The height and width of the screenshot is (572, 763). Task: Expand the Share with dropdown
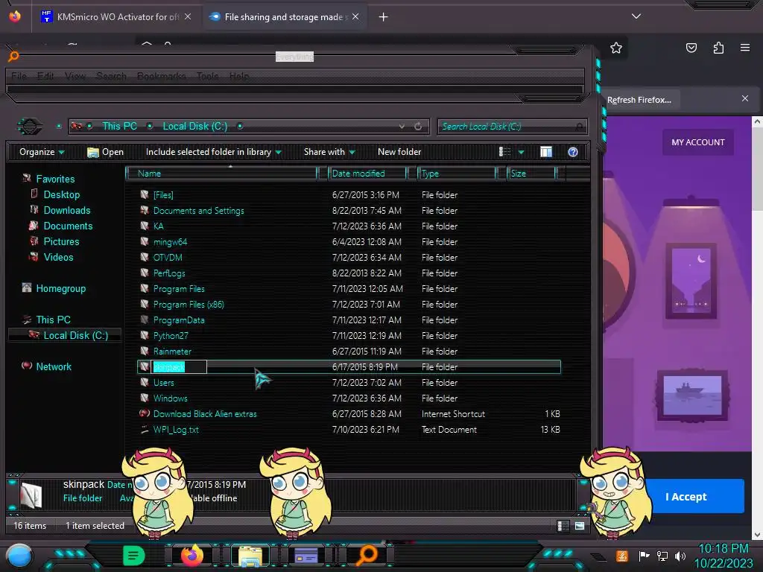pyautogui.click(x=329, y=152)
